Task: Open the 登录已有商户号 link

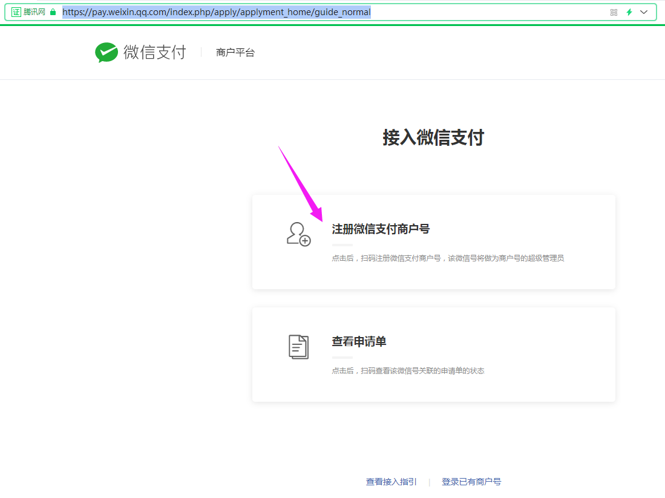Action: pyautogui.click(x=471, y=482)
